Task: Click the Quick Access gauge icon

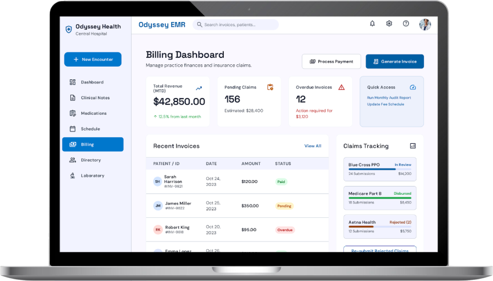Action: (413, 87)
